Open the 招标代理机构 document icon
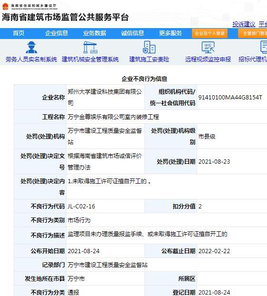This screenshot has height=296, width=267. pyautogui.click(x=264, y=47)
